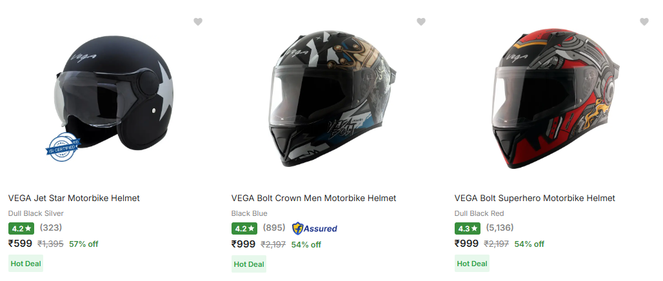Click Hot Deal tag under Jet Star helmet
The image size is (663, 281).
pyautogui.click(x=26, y=264)
